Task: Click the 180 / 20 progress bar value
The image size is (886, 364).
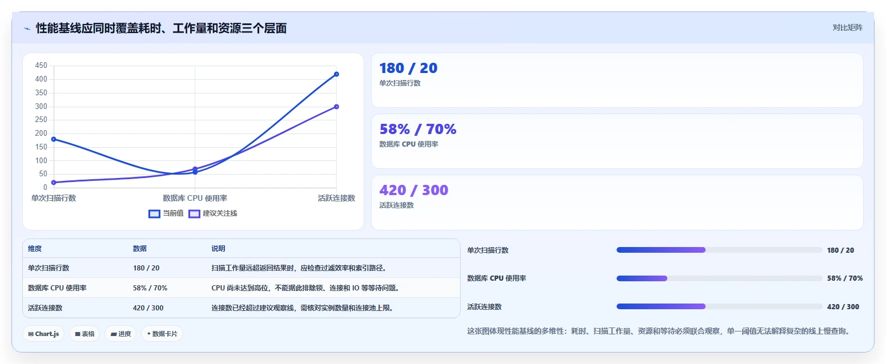Action: 840,250
